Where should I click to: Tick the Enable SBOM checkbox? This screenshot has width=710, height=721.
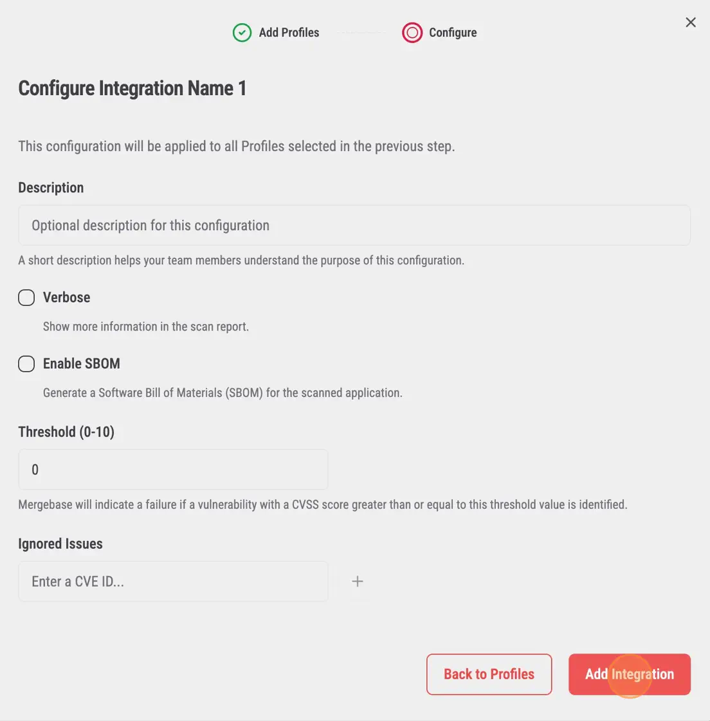point(26,364)
